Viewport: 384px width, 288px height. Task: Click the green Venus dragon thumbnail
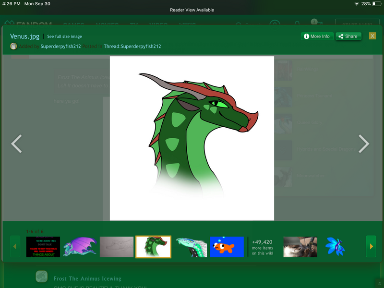(153, 247)
